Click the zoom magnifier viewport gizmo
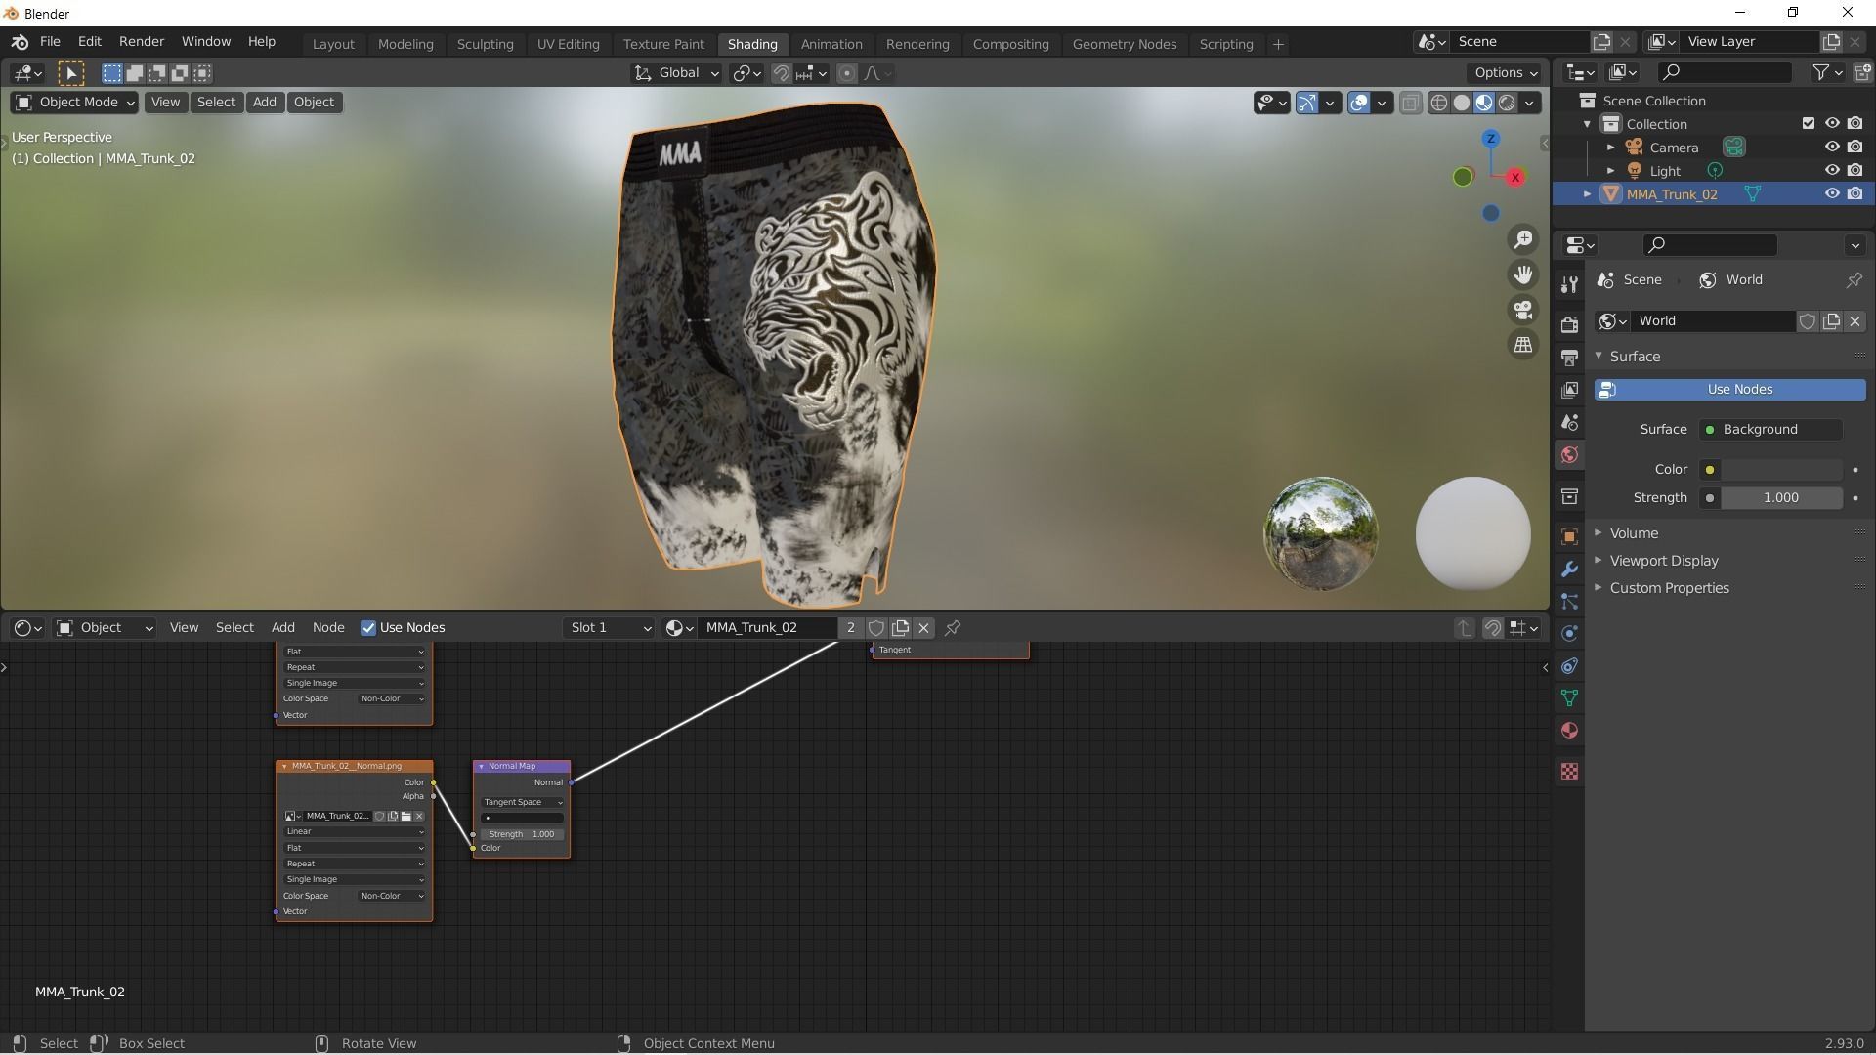This screenshot has width=1876, height=1055. pos(1522,239)
